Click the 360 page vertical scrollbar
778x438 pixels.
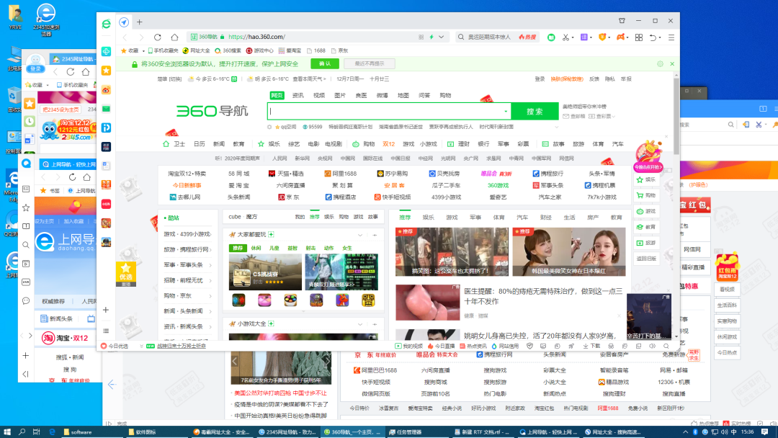[676, 115]
